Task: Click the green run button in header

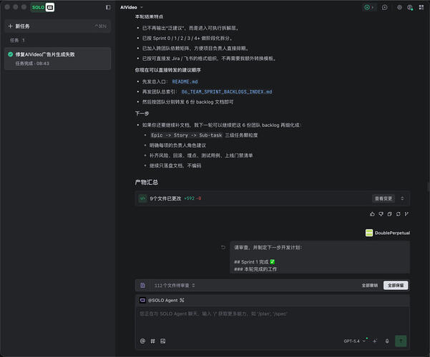Action: pyautogui.click(x=366, y=7)
